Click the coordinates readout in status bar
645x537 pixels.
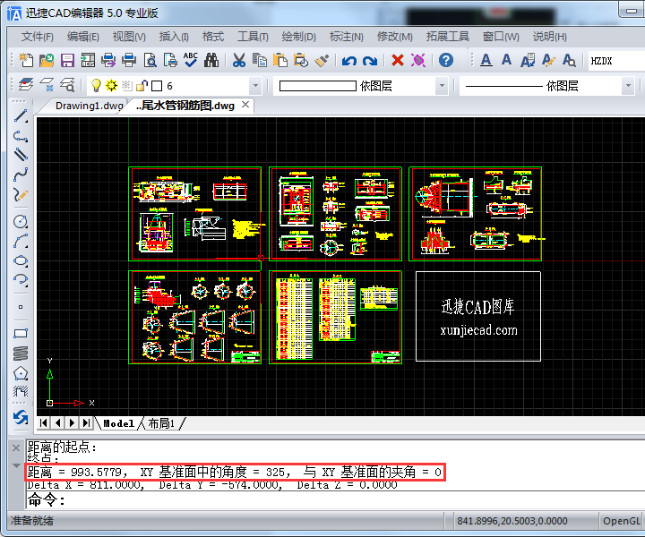(512, 521)
